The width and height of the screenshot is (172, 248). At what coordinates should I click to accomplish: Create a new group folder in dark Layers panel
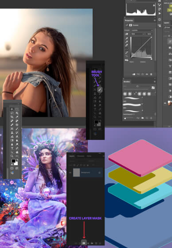coord(92,243)
